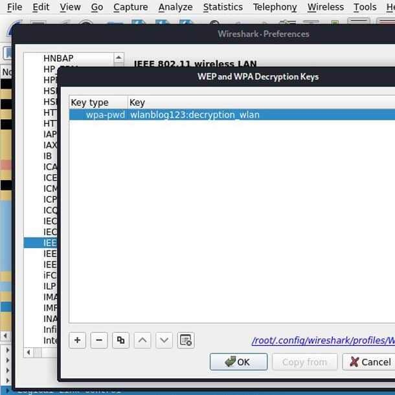
Task: Expand the first packet detail tree arrow
Action: click(8, 350)
